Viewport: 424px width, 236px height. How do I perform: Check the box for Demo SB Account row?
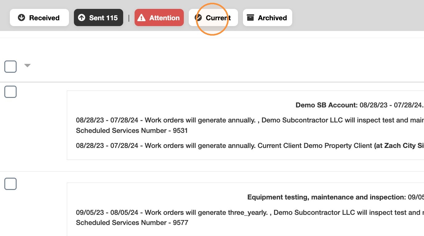click(x=10, y=92)
